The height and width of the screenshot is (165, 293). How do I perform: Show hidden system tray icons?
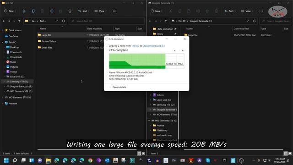(253, 160)
